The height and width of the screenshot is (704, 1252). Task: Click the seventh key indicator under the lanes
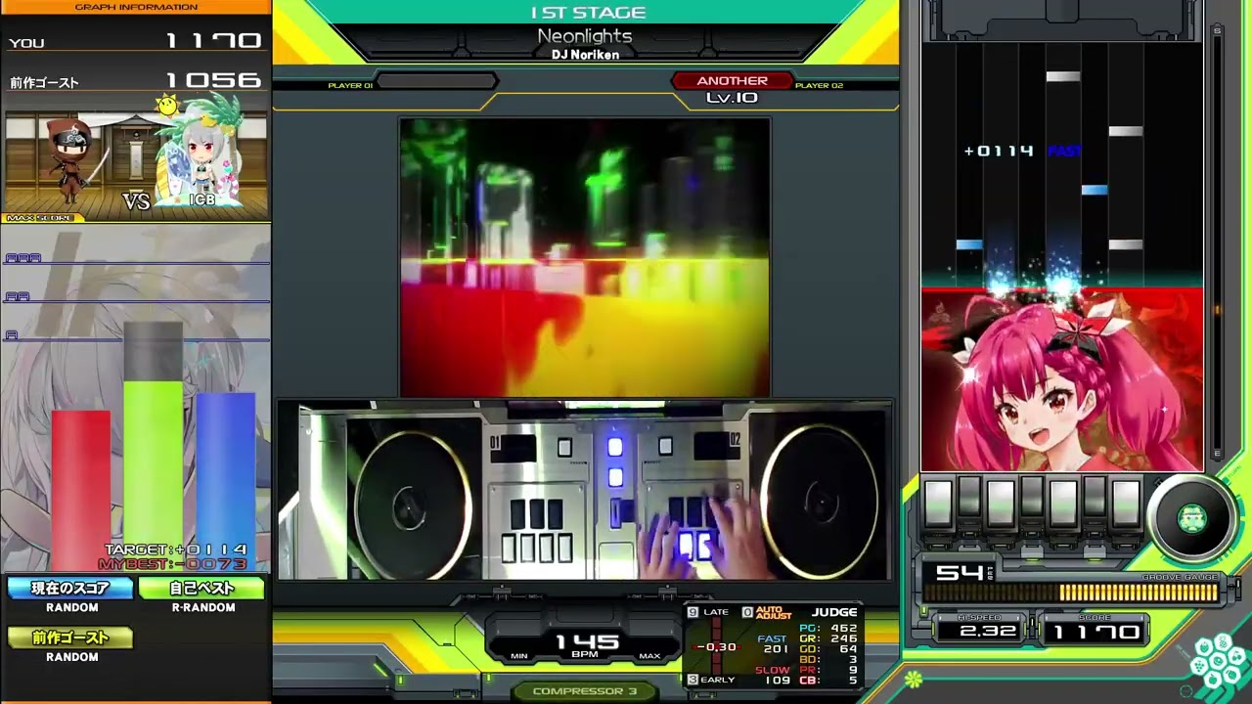tap(1126, 503)
